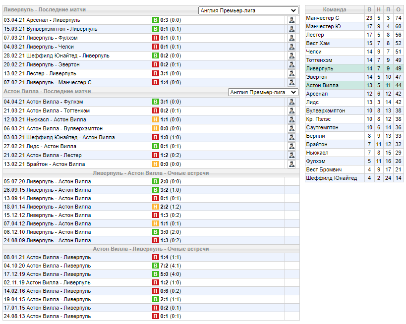Click Вест Хэм in the standings

click(318, 43)
